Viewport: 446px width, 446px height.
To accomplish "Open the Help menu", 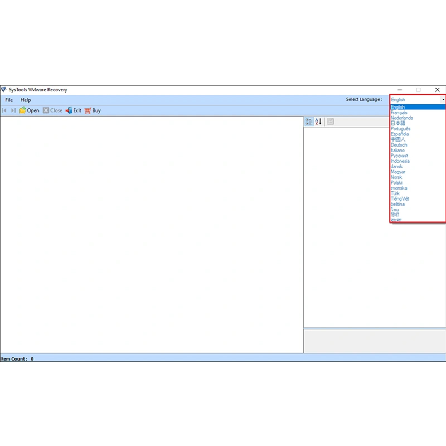I will coord(25,100).
